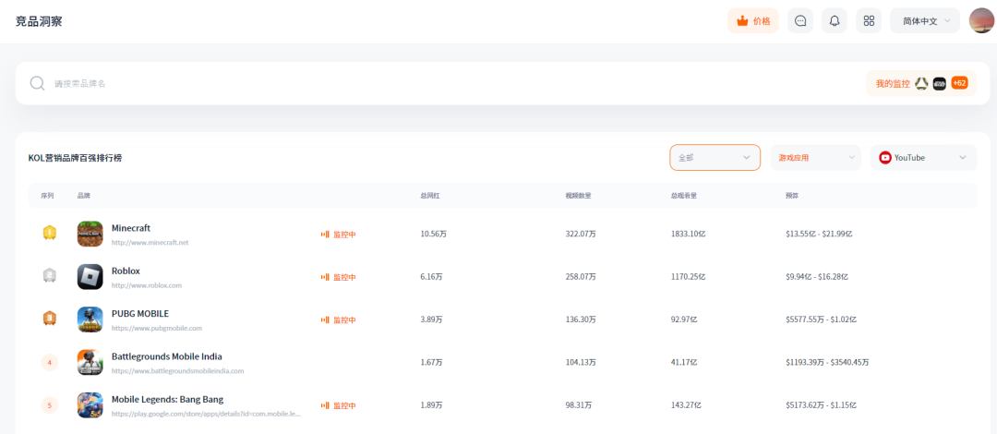Open the PUBG MOBILE brand name
The width and height of the screenshot is (997, 434).
click(x=140, y=313)
